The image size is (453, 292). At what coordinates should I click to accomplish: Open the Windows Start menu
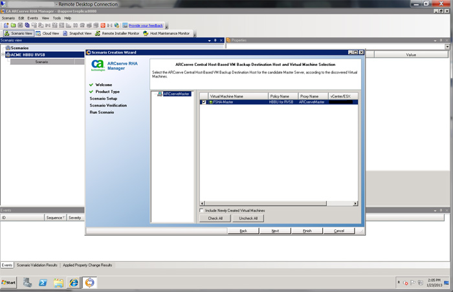[8, 282]
